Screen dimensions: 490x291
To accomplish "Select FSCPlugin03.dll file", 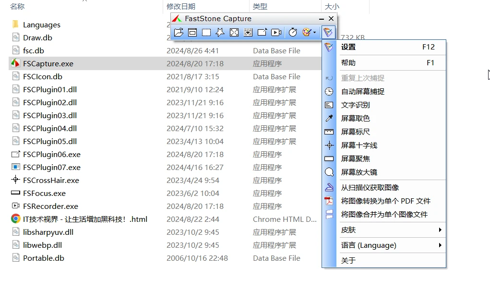I will pos(50,116).
